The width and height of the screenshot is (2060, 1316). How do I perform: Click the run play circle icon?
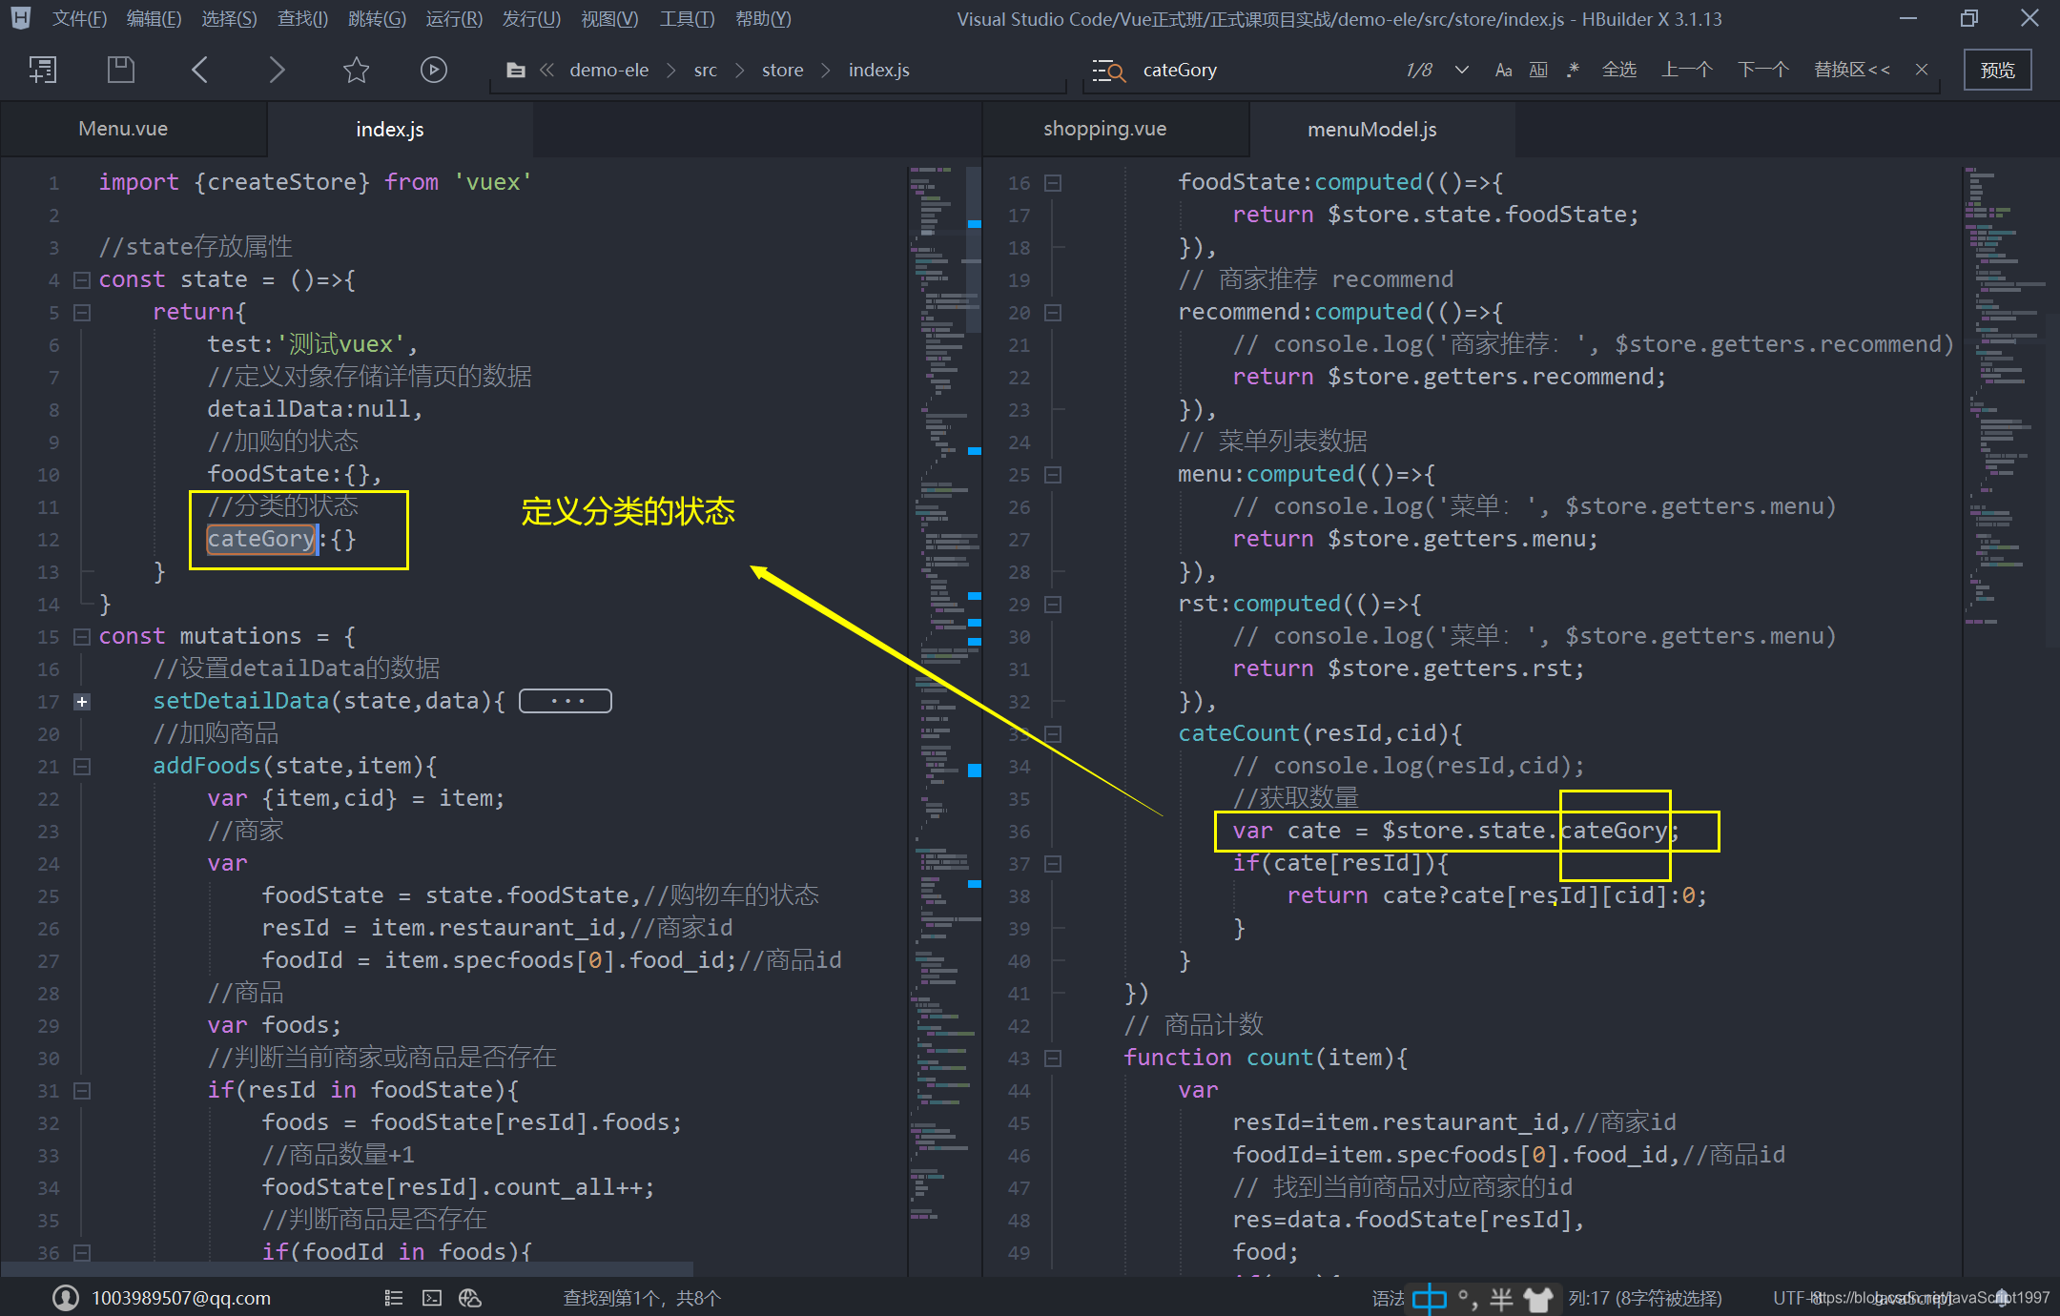click(x=434, y=70)
